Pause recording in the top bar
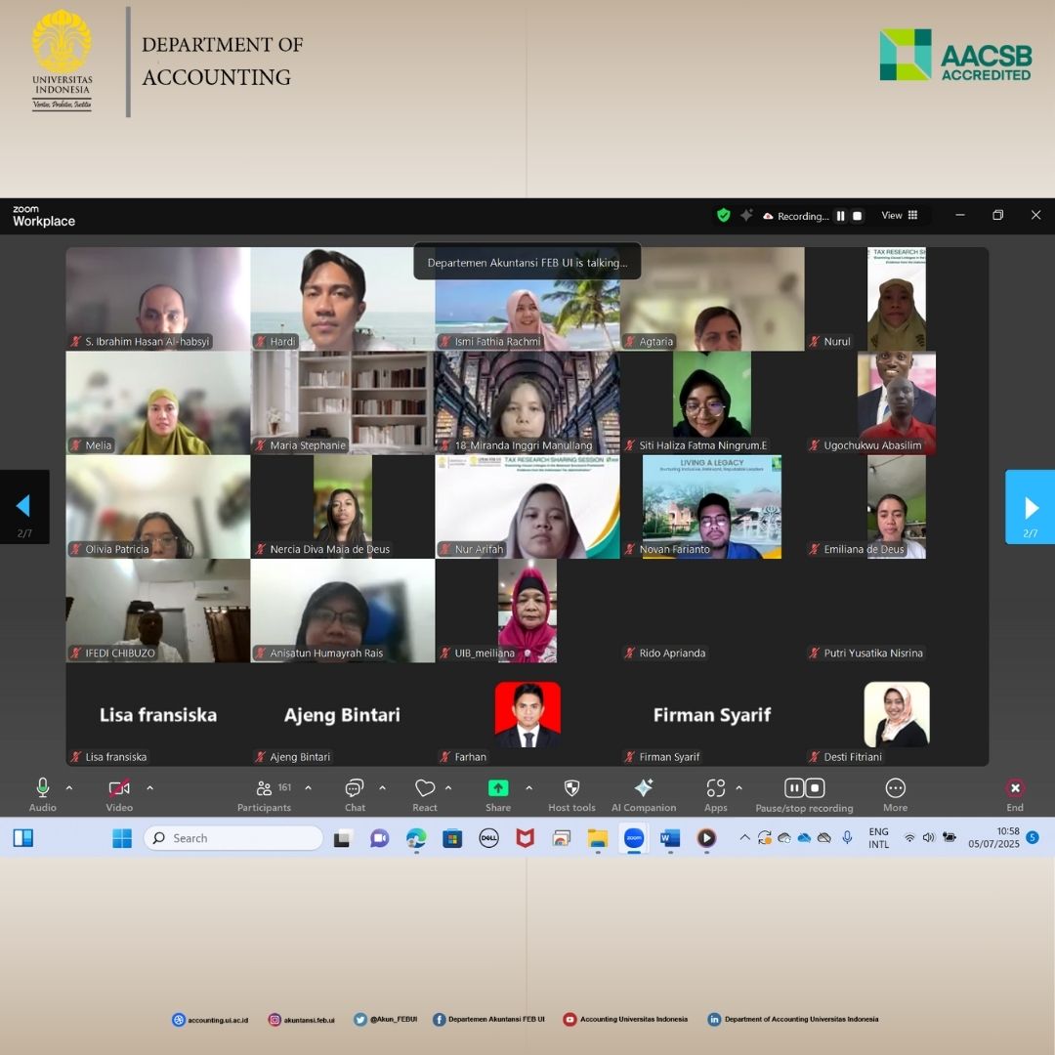The height and width of the screenshot is (1055, 1055). [x=840, y=216]
